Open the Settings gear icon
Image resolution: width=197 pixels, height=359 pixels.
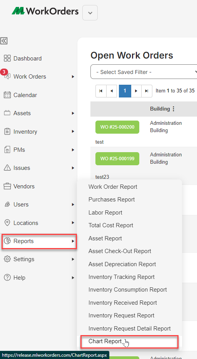pyautogui.click(x=7, y=259)
